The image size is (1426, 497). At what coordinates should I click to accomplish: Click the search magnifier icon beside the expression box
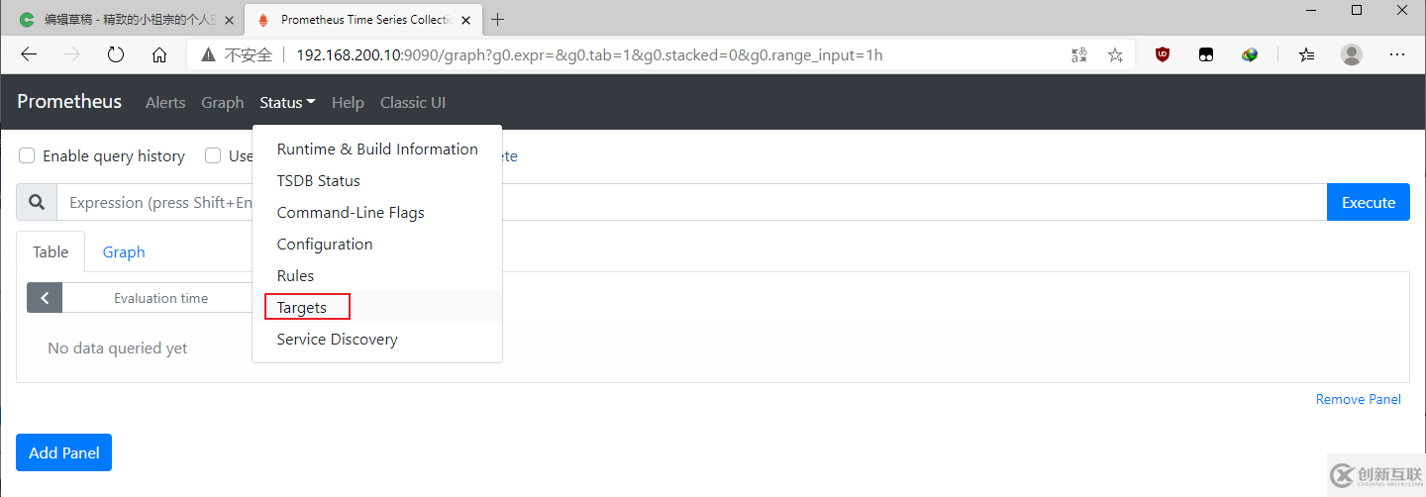click(x=37, y=202)
